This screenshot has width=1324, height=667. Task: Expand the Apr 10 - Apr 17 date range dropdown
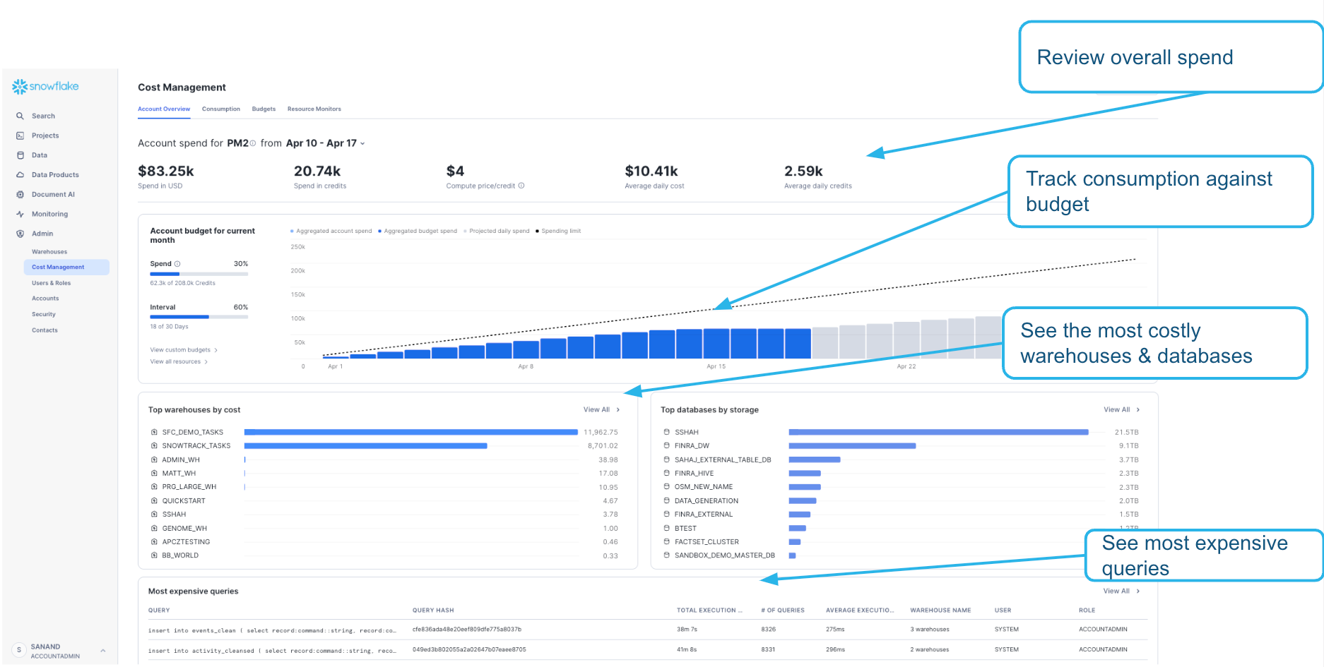pos(363,143)
